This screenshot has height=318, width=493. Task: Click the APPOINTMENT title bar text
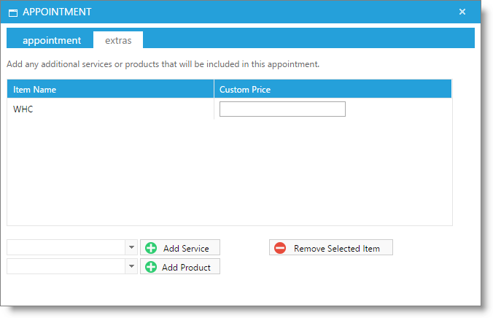click(x=57, y=12)
